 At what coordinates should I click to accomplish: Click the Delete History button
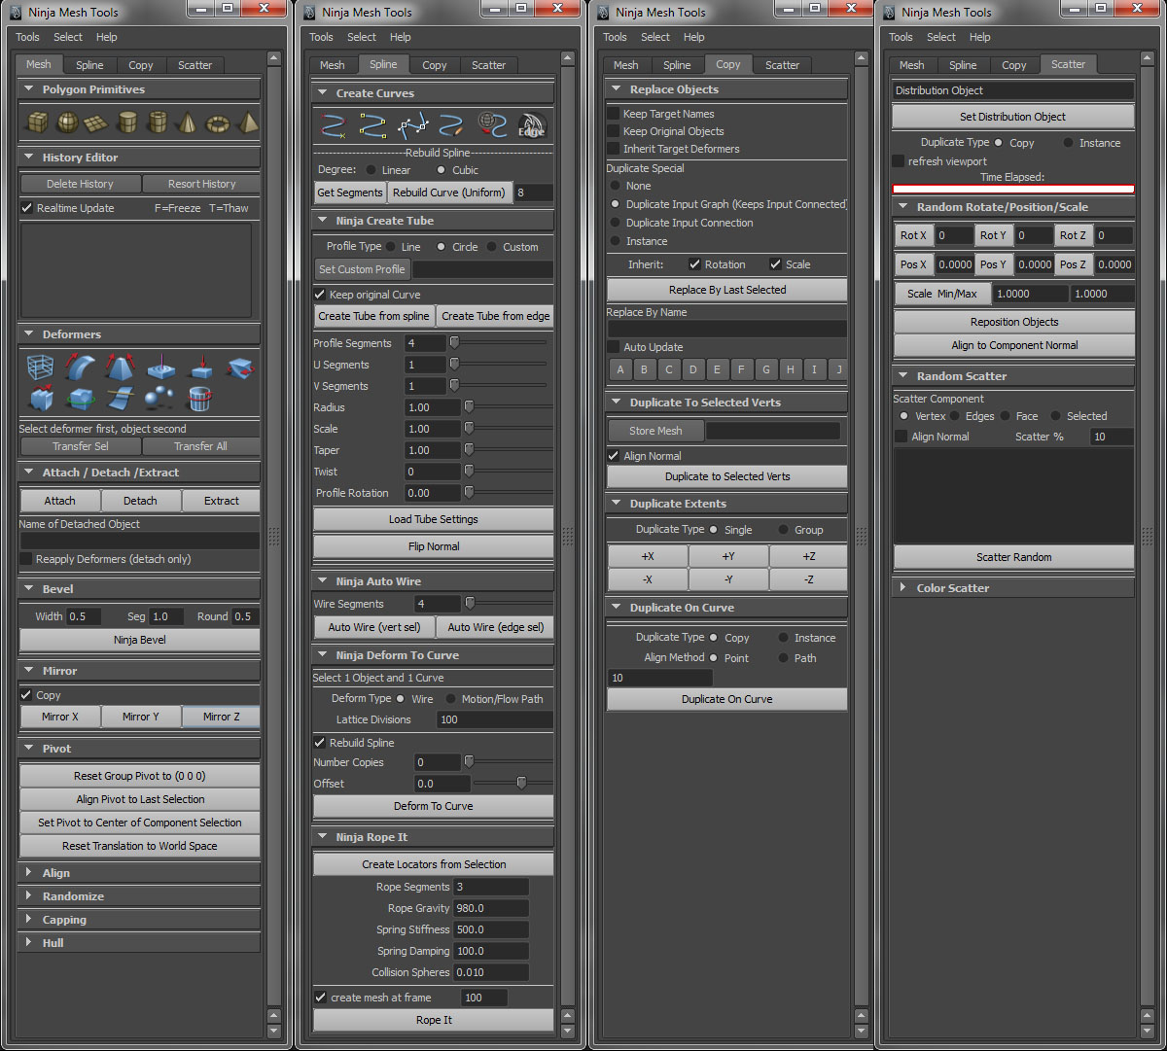point(81,184)
